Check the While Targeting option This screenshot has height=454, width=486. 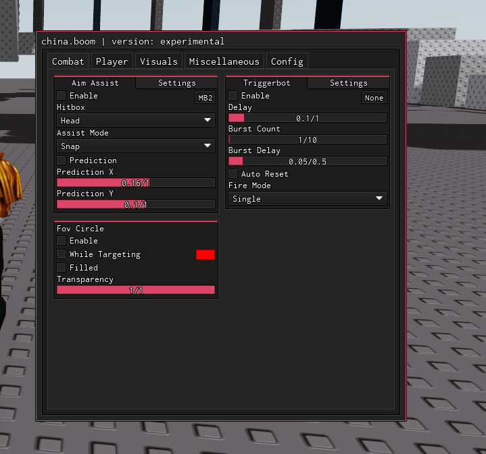coord(61,254)
